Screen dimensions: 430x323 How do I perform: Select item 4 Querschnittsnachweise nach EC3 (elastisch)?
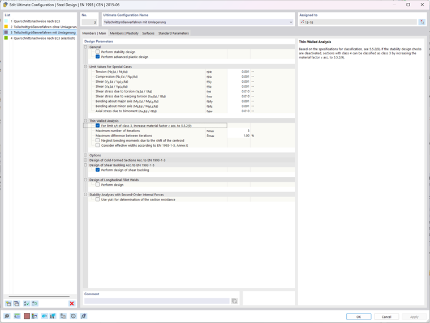(x=40, y=38)
